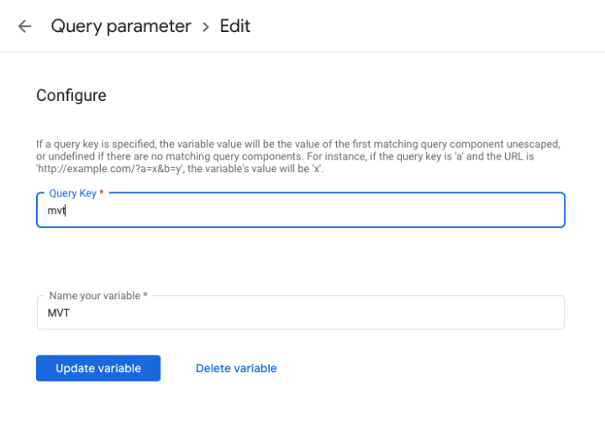Open the Query parameter breadcrumb
Screen dimensions: 605x442
[x=121, y=26]
